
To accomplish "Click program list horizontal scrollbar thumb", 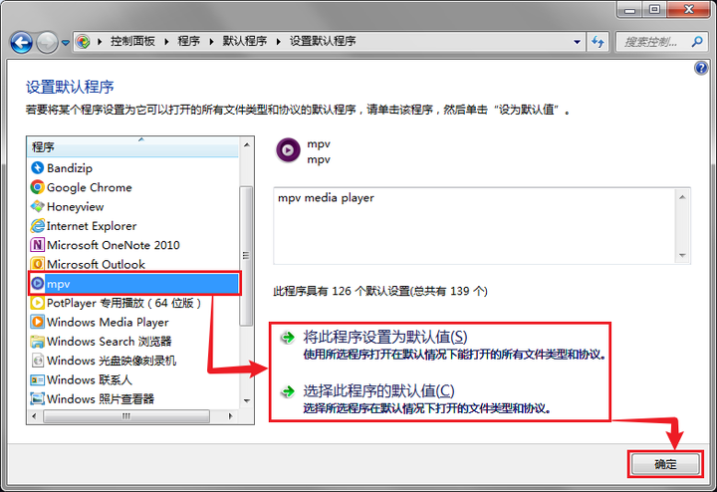I will pyautogui.click(x=126, y=416).
